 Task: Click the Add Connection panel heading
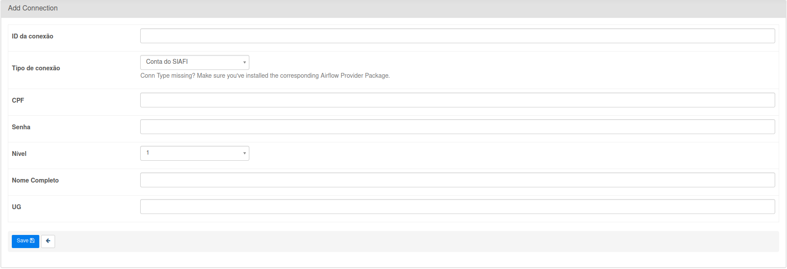pyautogui.click(x=33, y=8)
